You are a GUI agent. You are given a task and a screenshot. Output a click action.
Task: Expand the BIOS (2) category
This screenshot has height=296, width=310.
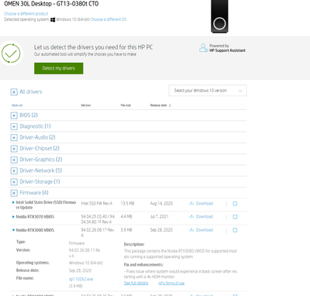click(14, 115)
